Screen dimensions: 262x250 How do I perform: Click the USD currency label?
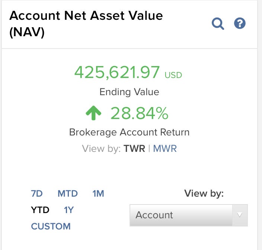pos(173,75)
